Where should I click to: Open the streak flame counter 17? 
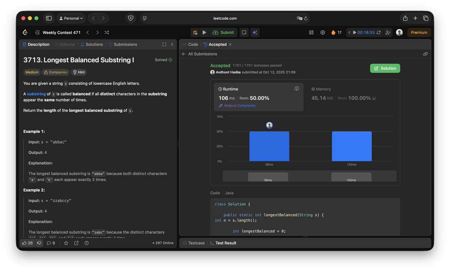pos(336,33)
